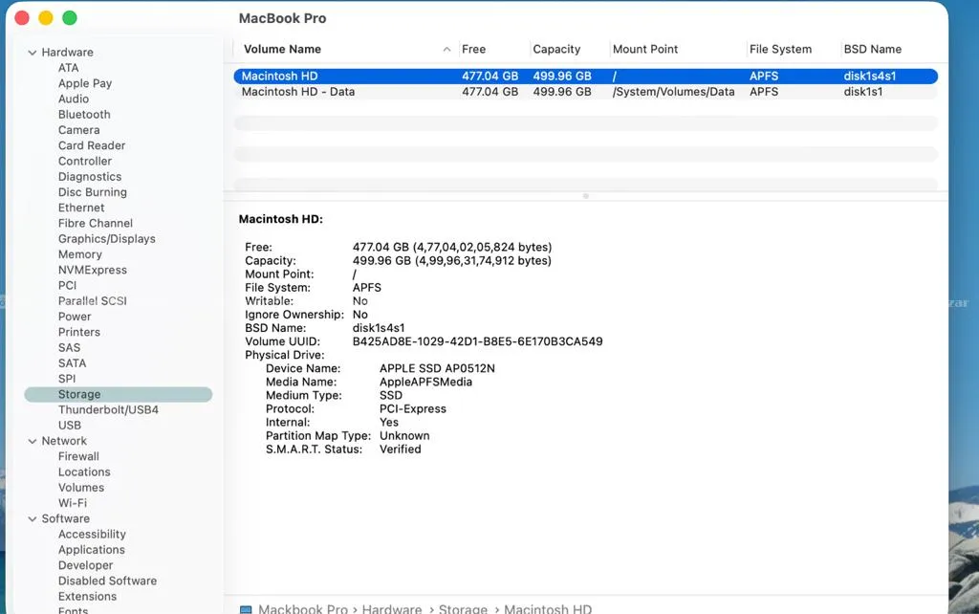The image size is (979, 614).
Task: Open Firewall in the Network section
Action: 78,456
